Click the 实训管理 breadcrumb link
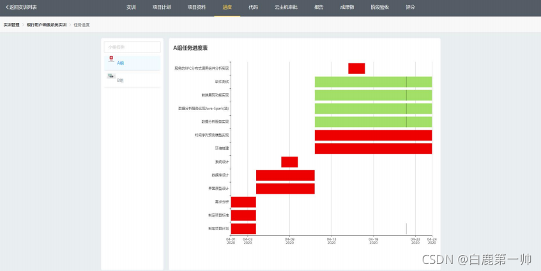 (x=11, y=25)
